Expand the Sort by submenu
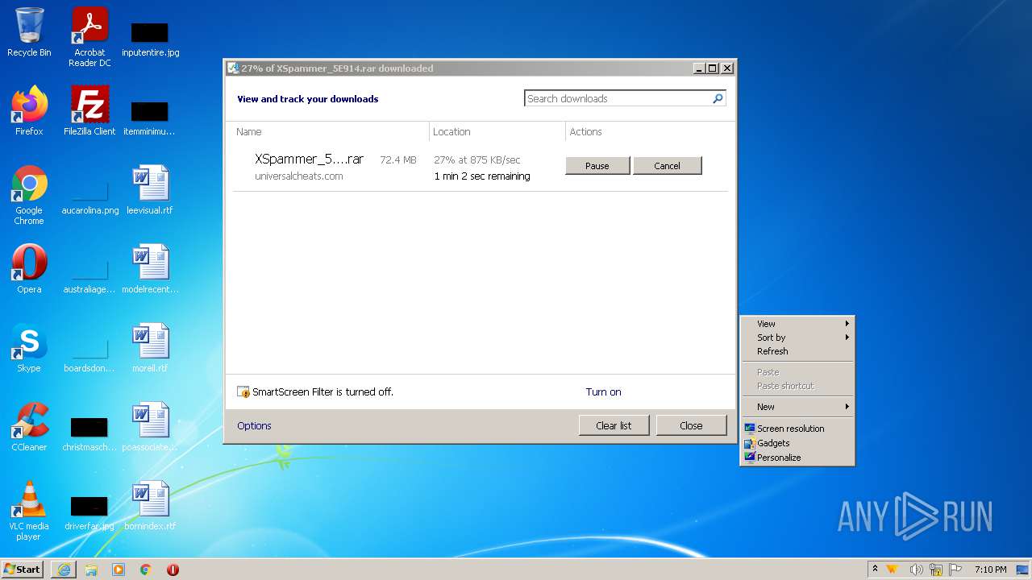The width and height of the screenshot is (1032, 580). (797, 338)
